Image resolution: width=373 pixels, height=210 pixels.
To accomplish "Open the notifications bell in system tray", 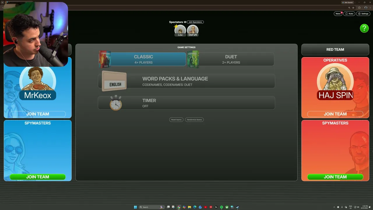I will point(370,207).
